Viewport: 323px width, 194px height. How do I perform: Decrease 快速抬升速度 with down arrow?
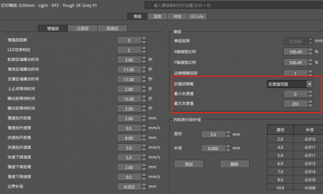click(x=144, y=149)
